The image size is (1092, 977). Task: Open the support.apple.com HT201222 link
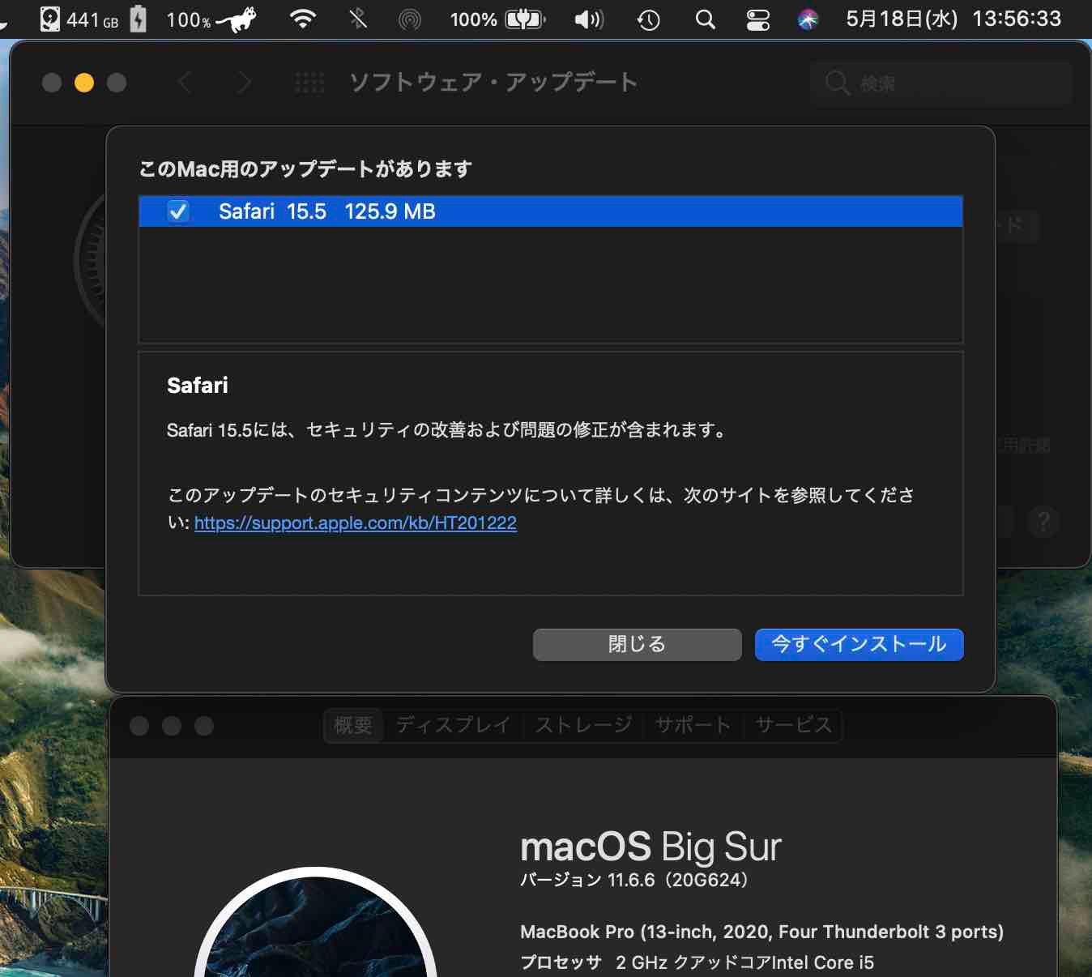[356, 523]
